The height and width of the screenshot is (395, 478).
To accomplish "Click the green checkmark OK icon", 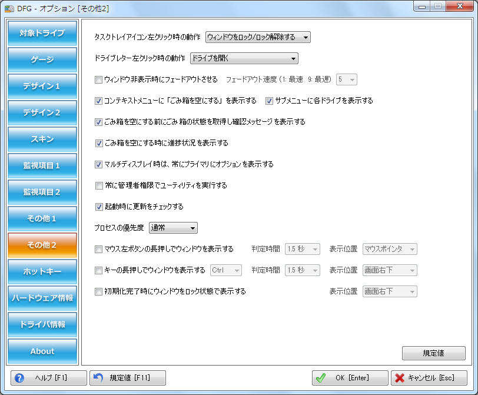I will coord(321,378).
